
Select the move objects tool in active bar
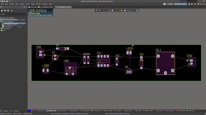click(x=103, y=11)
